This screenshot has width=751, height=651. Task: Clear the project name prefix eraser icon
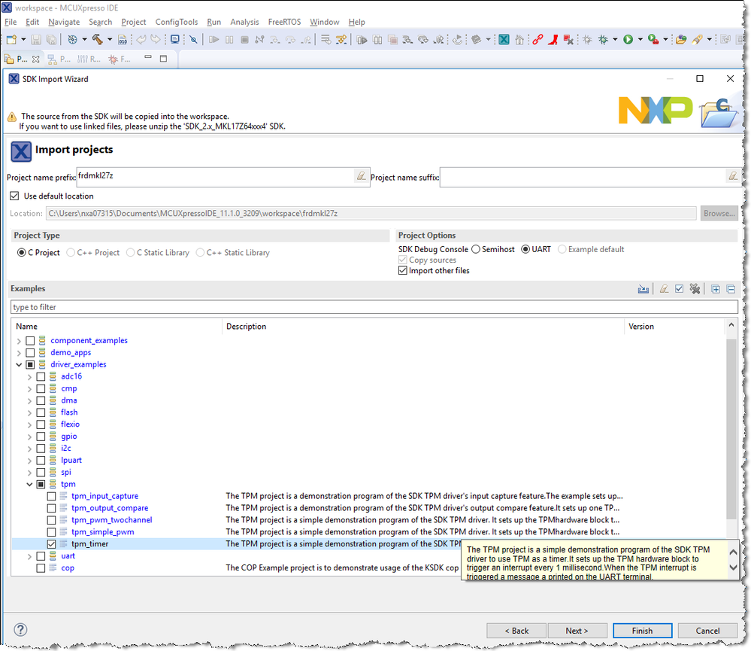tap(361, 176)
